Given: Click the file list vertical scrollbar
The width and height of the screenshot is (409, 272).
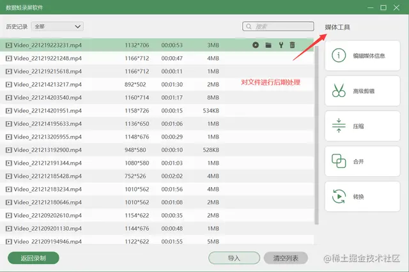Looking at the screenshot, I should (x=316, y=134).
